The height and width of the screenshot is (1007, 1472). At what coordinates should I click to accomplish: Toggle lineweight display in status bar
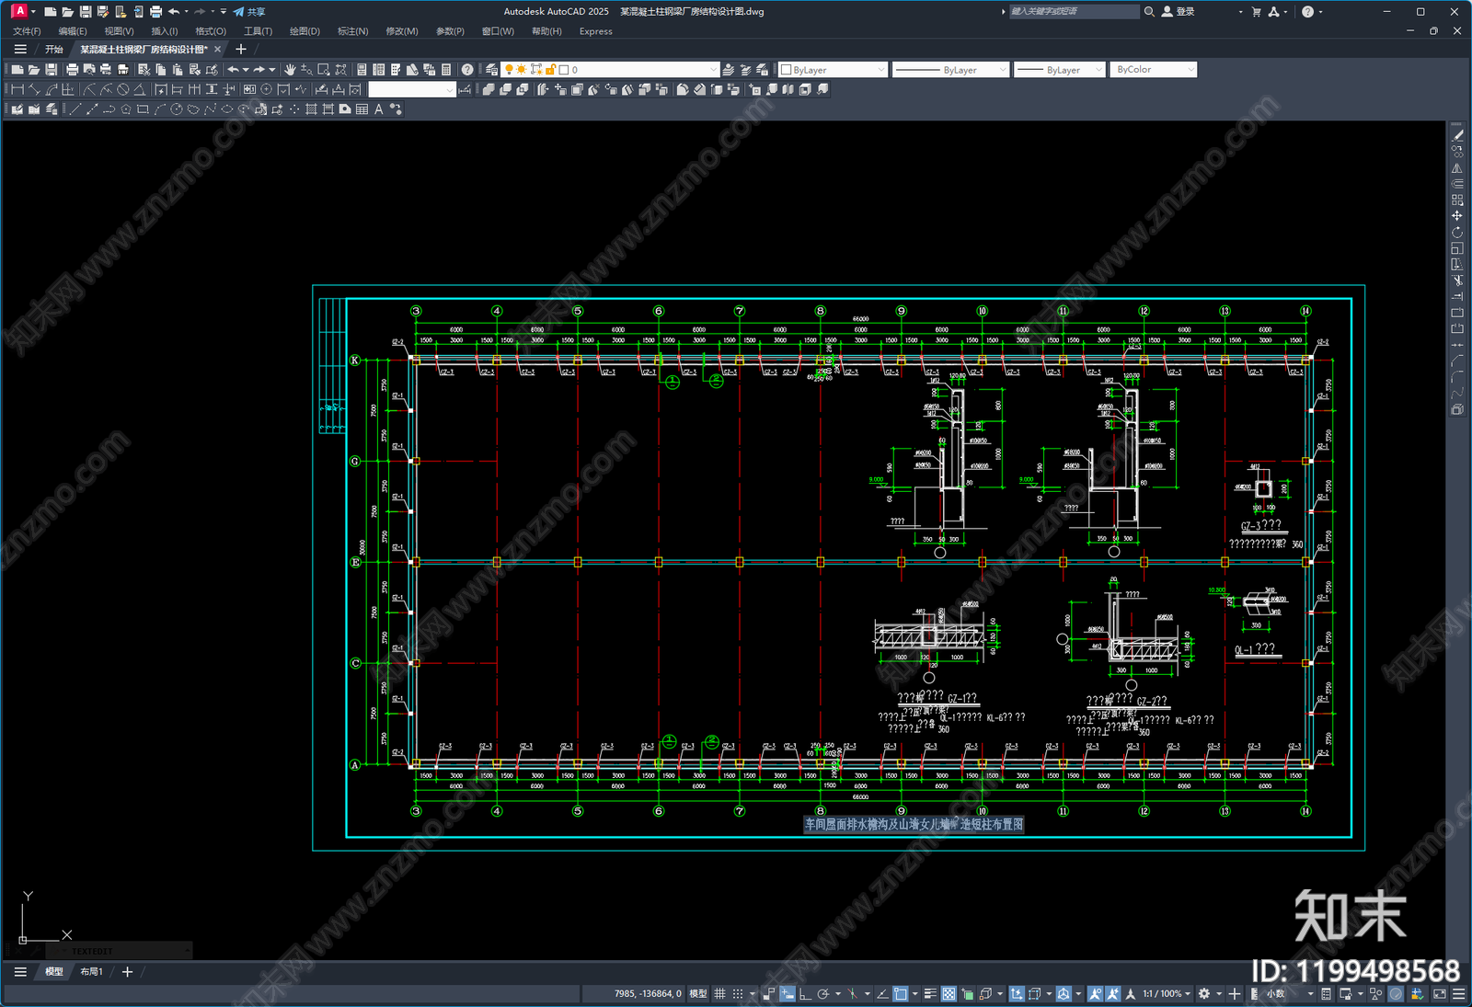(930, 994)
